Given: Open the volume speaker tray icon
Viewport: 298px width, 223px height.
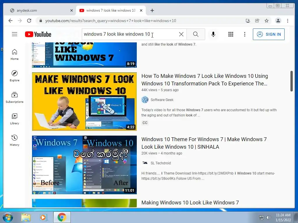Looking at the screenshot, I should click(x=269, y=217).
